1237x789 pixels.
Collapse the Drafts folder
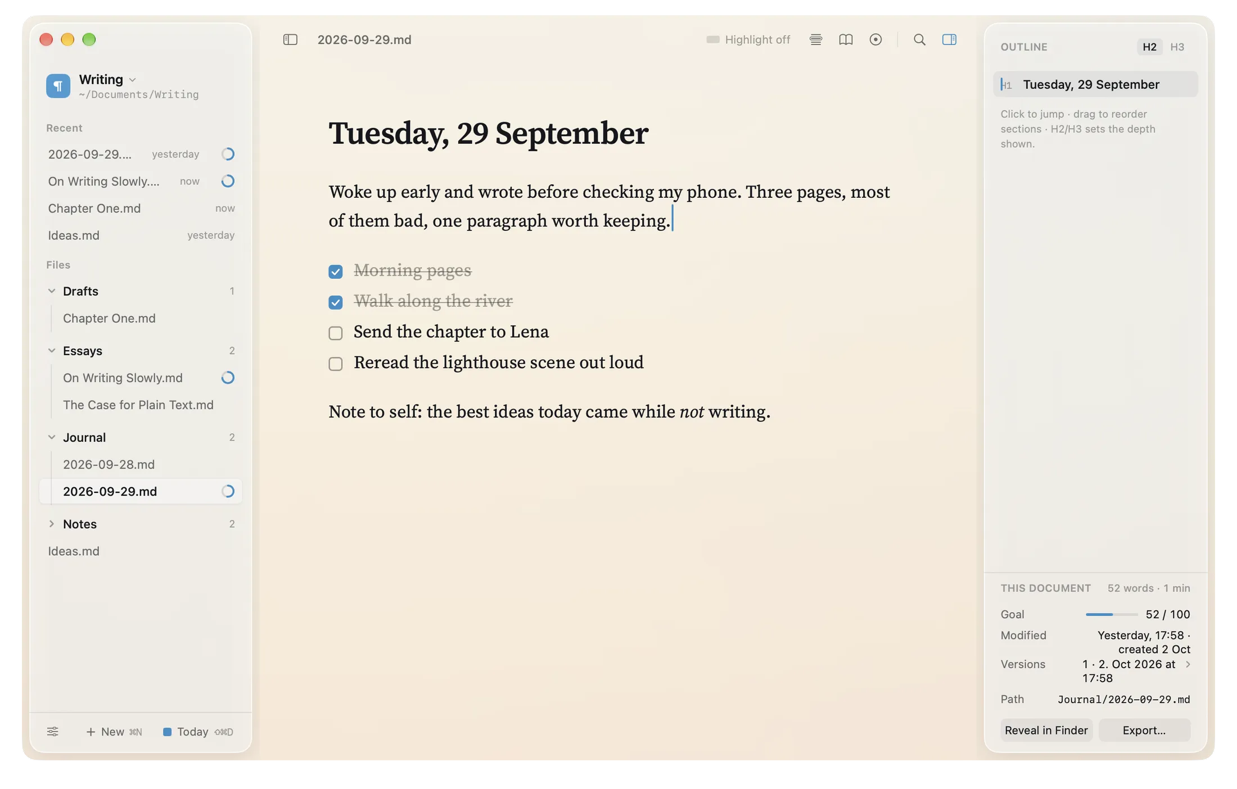pyautogui.click(x=52, y=291)
